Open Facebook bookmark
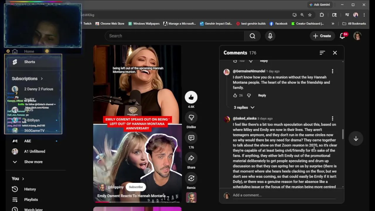375x211 pixels. click(x=279, y=23)
